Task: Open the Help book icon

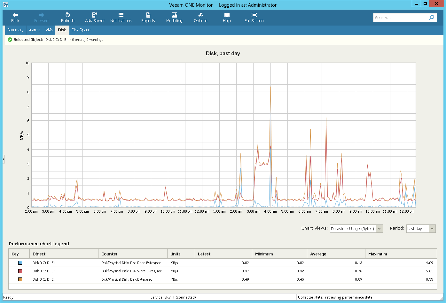Action: (227, 15)
